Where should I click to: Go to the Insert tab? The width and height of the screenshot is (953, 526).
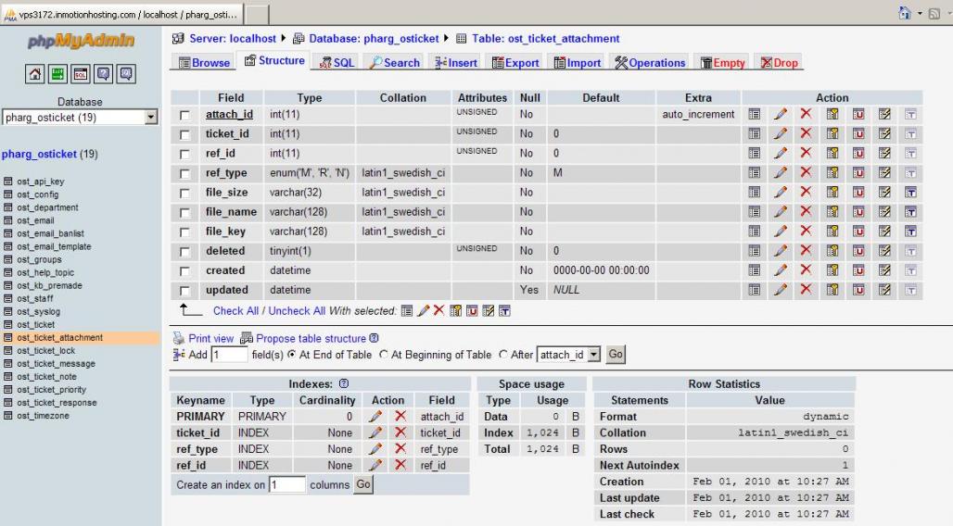pyautogui.click(x=456, y=63)
